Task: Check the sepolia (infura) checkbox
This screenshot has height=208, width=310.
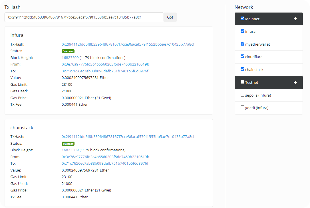Action: pos(242,95)
